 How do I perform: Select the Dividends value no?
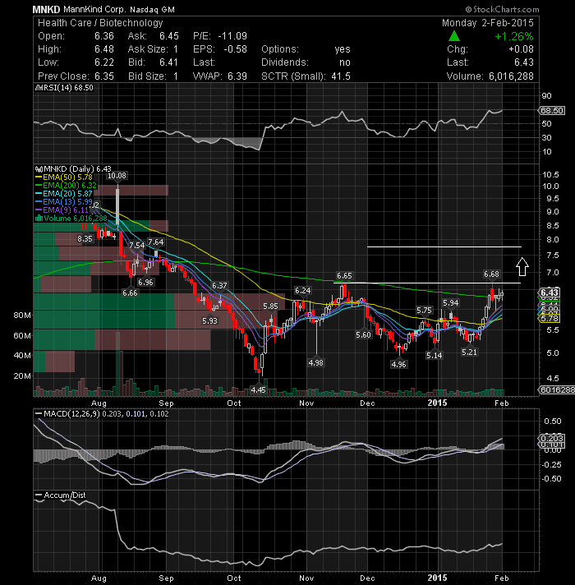345,62
